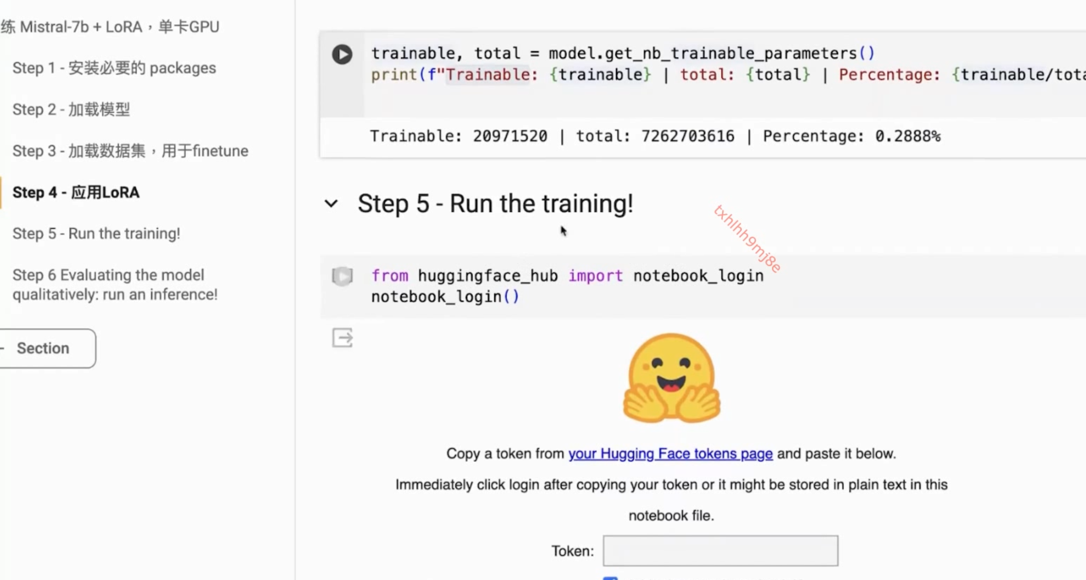Click into the notebook_login() code line
The height and width of the screenshot is (580, 1086).
(x=444, y=297)
